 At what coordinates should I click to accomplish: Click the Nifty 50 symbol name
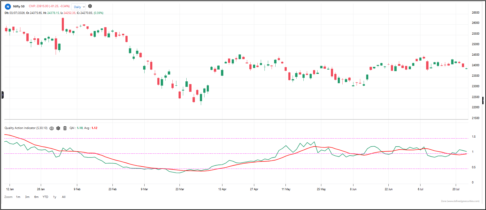pyautogui.click(x=19, y=6)
